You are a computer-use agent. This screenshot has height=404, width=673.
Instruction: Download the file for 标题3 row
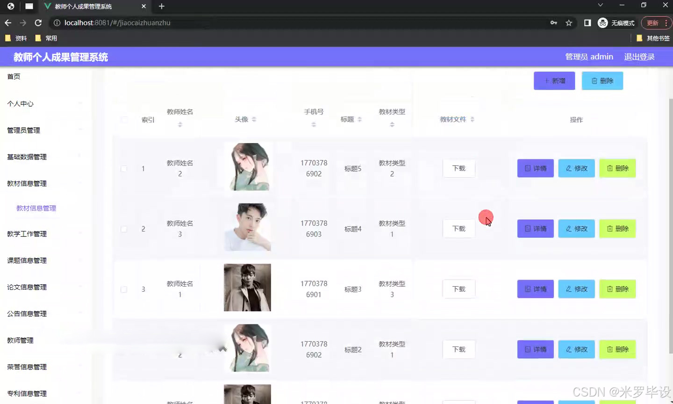click(459, 289)
